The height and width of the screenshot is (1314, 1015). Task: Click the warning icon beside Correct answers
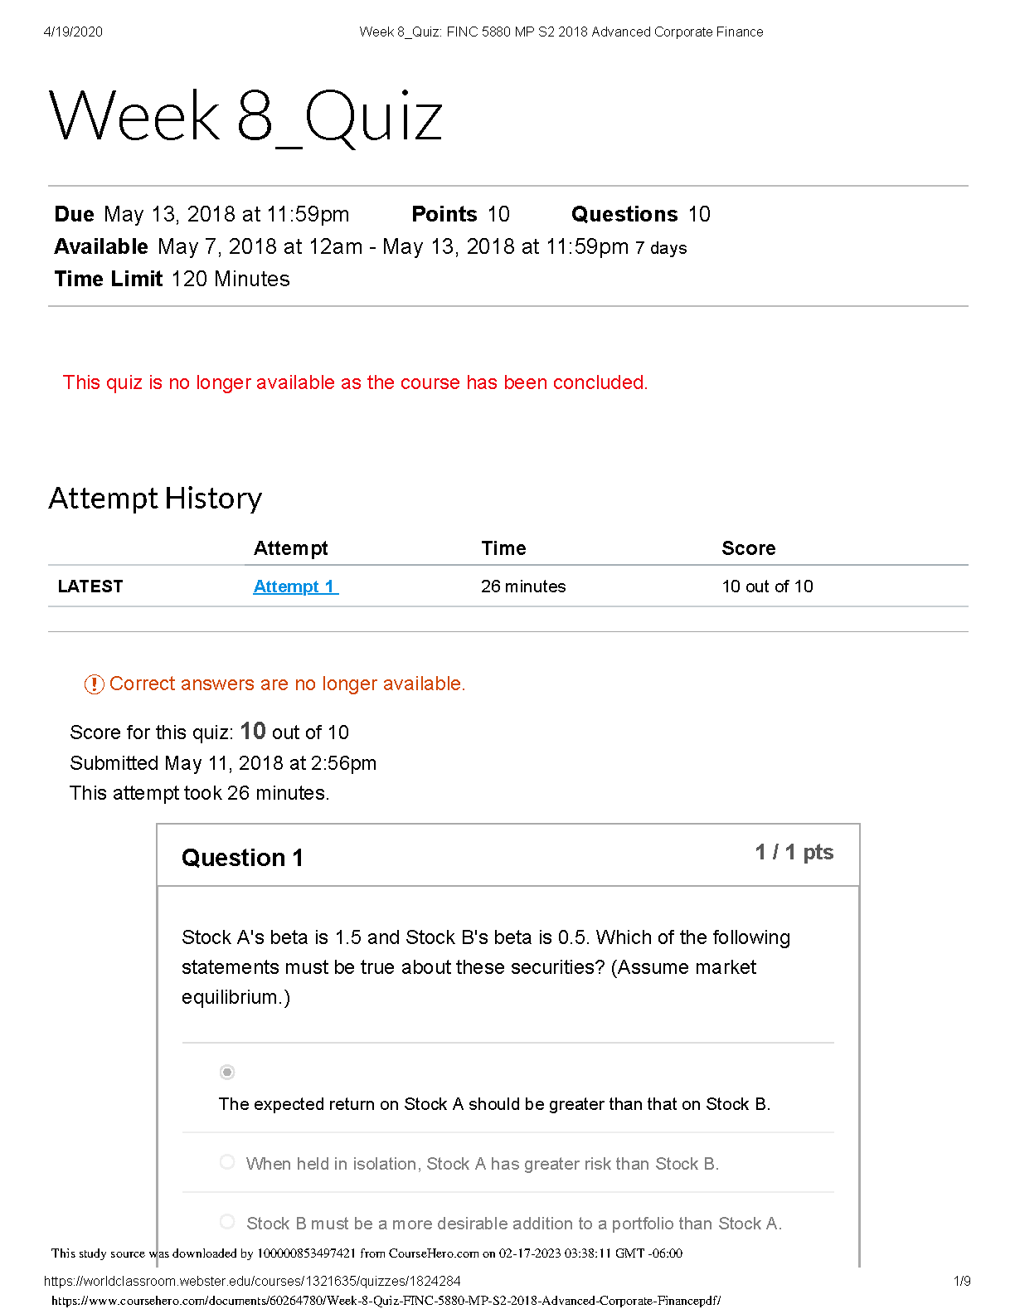point(94,684)
